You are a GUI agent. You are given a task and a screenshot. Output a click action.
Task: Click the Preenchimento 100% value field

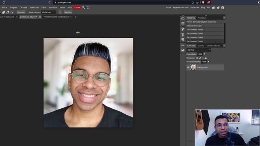click(204, 62)
